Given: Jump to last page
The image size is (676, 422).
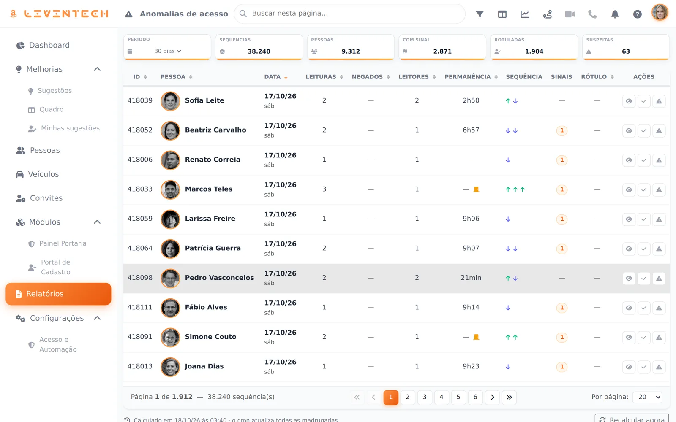Looking at the screenshot, I should (509, 397).
